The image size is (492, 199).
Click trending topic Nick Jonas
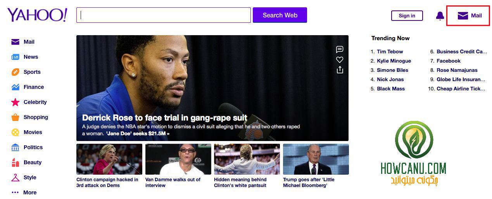[x=390, y=79]
